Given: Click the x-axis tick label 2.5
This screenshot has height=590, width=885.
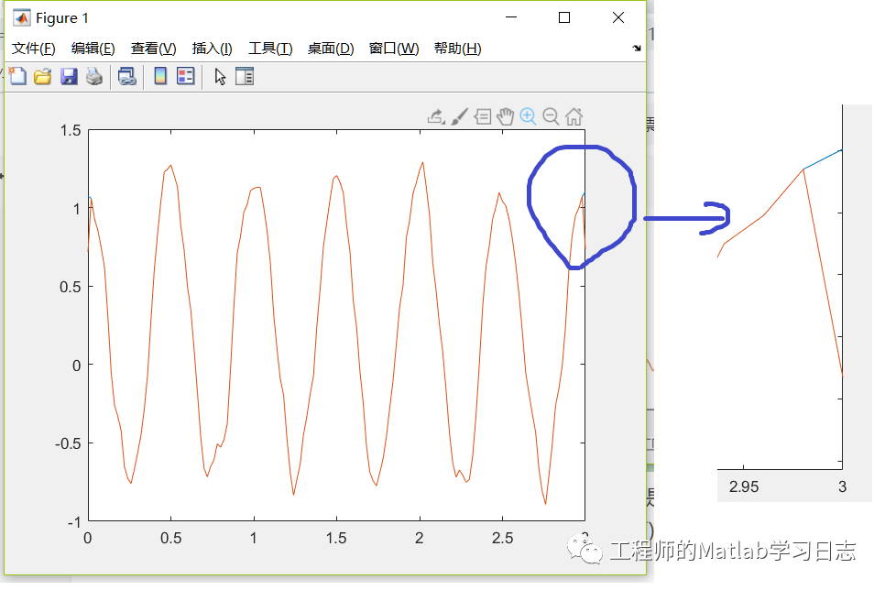Looking at the screenshot, I should pos(502,538).
